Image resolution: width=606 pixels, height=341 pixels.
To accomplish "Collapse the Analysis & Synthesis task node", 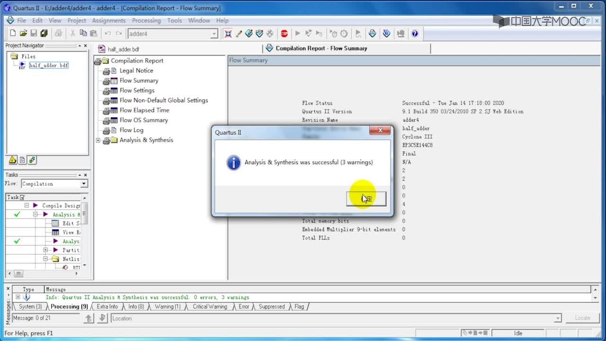I will (36, 215).
